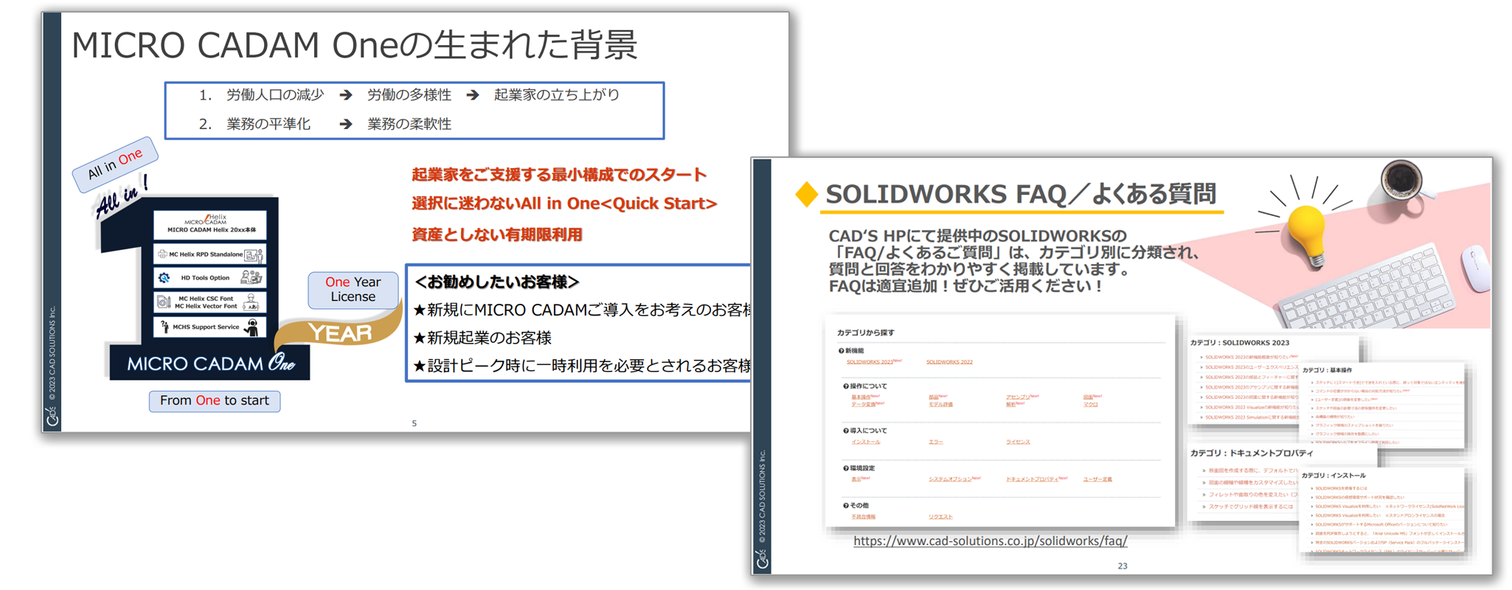Click the One Year License callout

(353, 289)
